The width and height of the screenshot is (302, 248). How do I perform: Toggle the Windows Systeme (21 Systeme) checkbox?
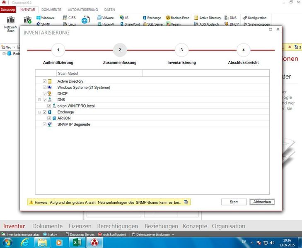(44, 87)
